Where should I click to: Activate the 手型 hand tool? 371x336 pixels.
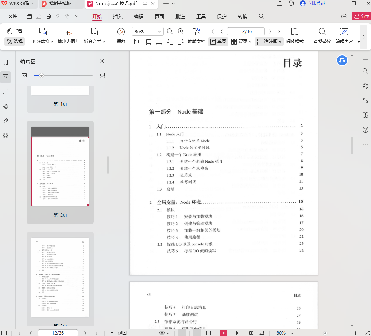click(x=15, y=31)
